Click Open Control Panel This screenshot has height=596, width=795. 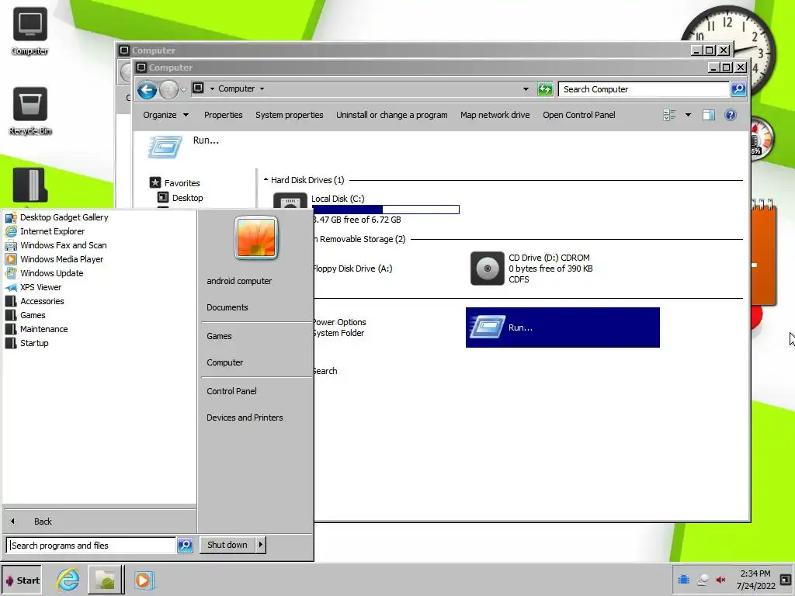[578, 115]
